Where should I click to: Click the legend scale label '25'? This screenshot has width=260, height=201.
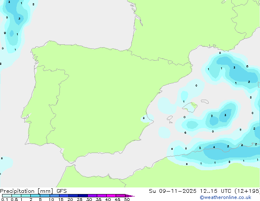[80, 199]
